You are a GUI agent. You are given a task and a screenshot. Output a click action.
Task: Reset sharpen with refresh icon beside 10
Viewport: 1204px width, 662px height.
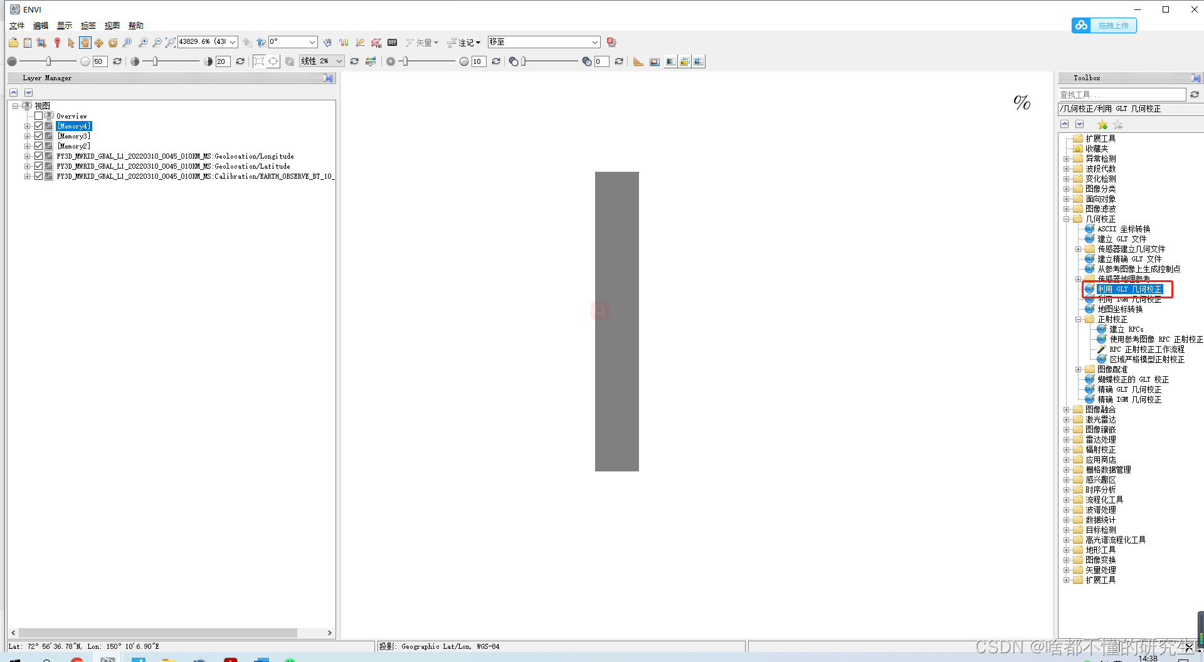496,61
